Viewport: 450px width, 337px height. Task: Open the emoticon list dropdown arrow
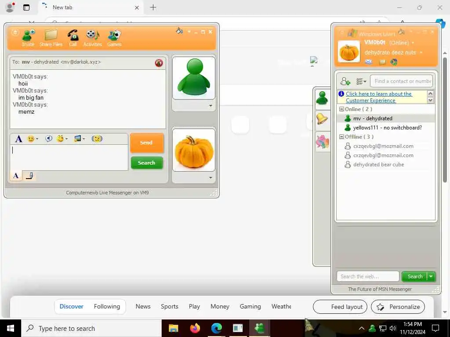[37, 139]
